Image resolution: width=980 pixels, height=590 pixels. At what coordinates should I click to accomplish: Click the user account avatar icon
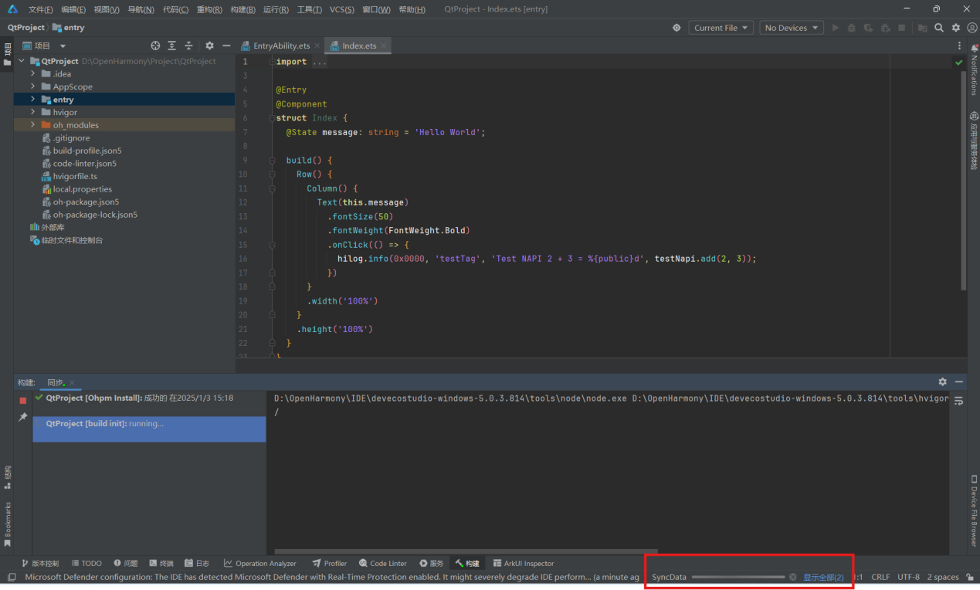coord(972,28)
